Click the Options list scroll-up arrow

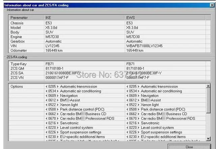[208, 86]
